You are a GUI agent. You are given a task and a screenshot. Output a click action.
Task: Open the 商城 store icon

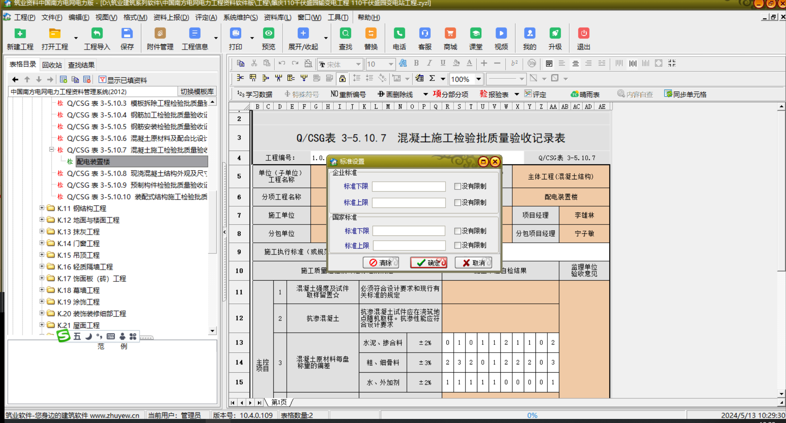[450, 34]
